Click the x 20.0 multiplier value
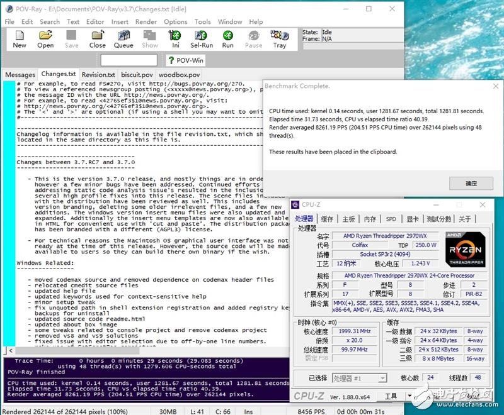Screen dimensions: 504x415 pos(354,340)
